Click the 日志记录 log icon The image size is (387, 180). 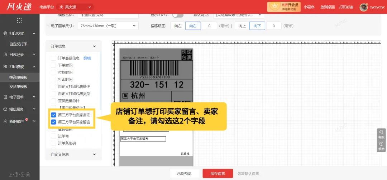pos(5,55)
